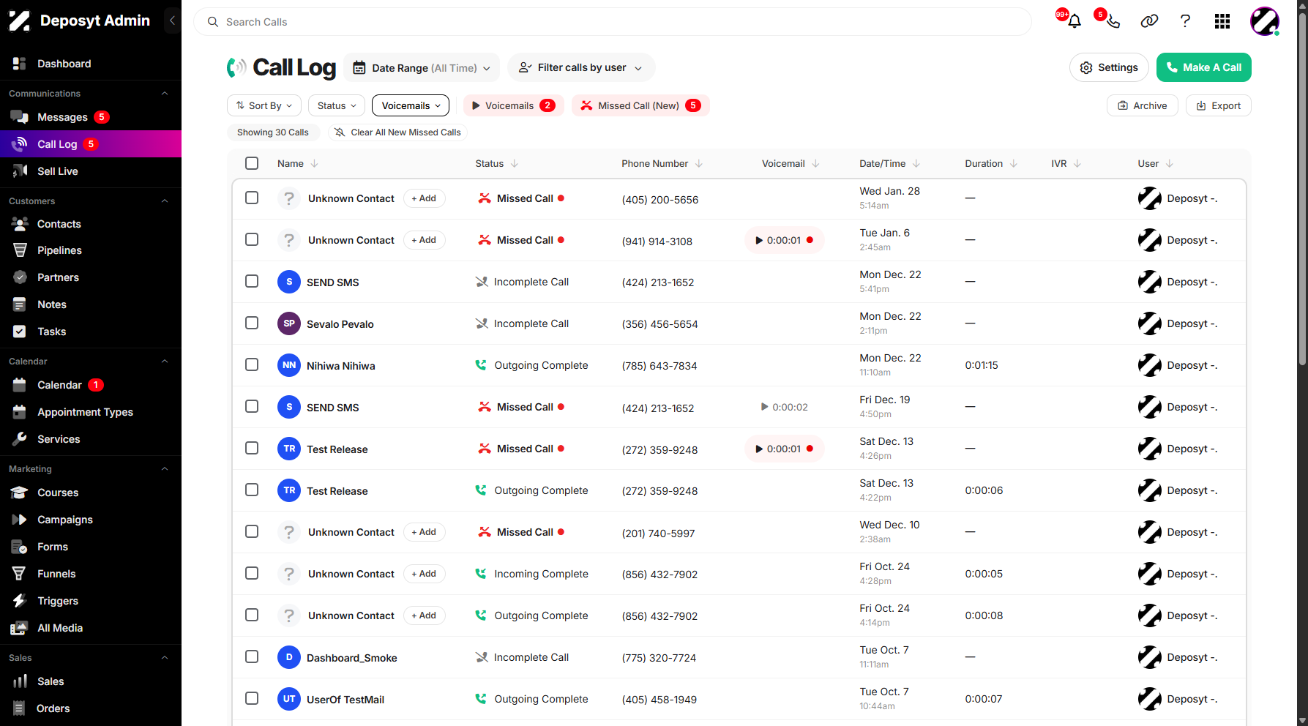Check the Dashboard_Smoke row checkbox

point(252,656)
